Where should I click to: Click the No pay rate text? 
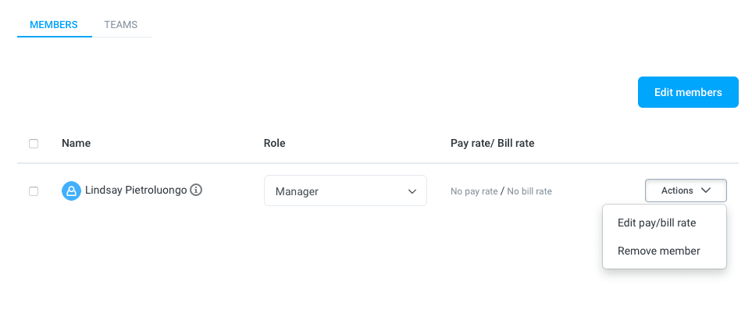[x=474, y=191]
